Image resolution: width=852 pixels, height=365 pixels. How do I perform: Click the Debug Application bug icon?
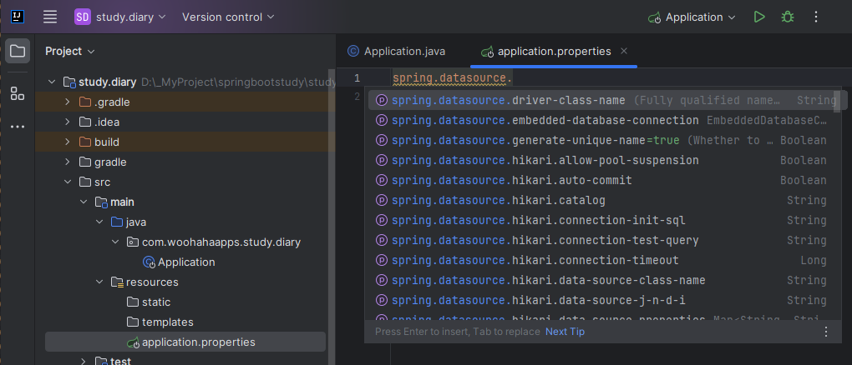tap(787, 17)
